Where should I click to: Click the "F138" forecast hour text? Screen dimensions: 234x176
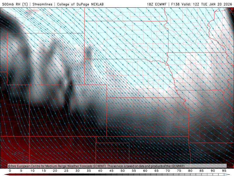(175, 4)
